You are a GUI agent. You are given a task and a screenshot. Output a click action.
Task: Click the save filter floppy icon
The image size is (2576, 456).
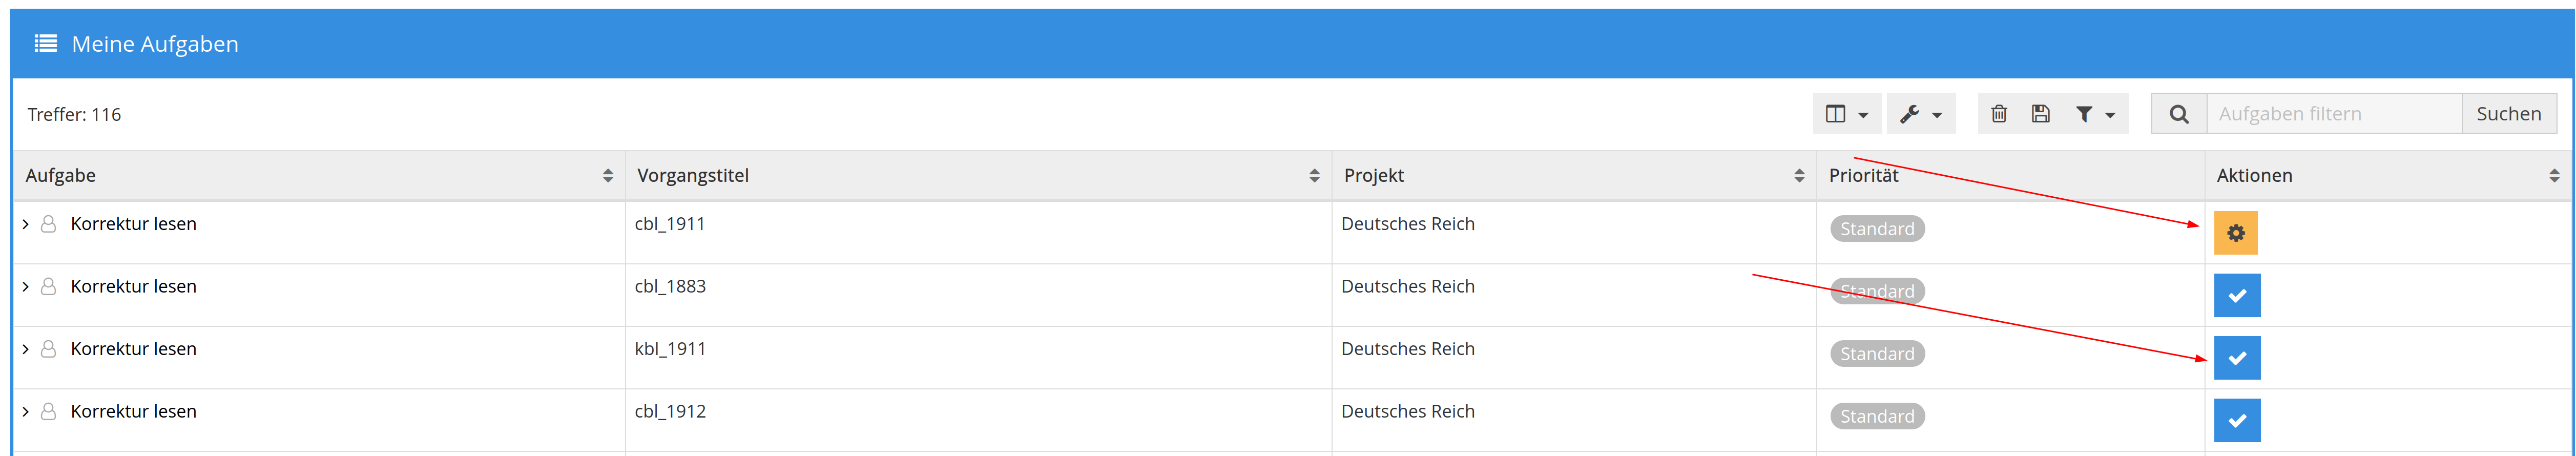point(2041,114)
